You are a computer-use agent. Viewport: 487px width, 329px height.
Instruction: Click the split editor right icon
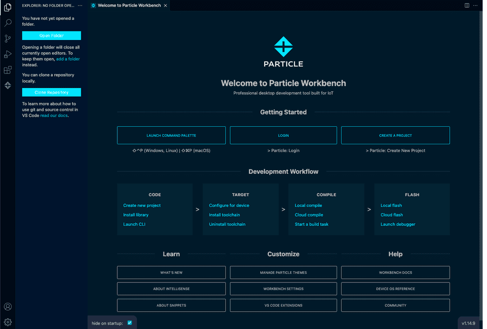[x=467, y=5]
